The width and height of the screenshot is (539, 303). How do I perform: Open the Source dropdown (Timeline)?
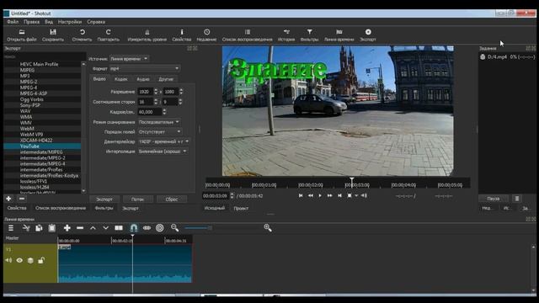pyautogui.click(x=129, y=59)
